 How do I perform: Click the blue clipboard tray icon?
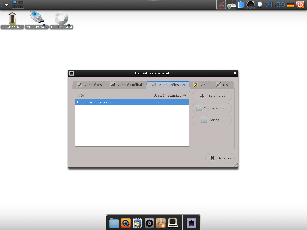pos(241,5)
